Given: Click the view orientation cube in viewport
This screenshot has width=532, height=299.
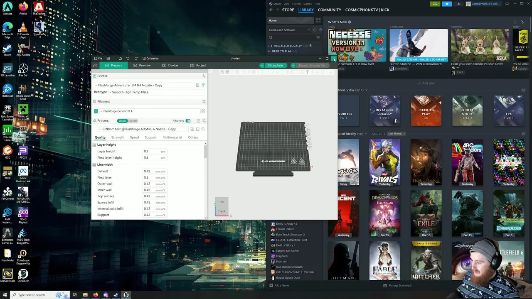Looking at the screenshot, I should (222, 206).
